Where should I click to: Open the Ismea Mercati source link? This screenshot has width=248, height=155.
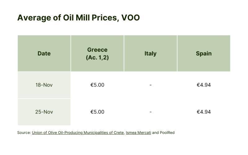(138, 133)
